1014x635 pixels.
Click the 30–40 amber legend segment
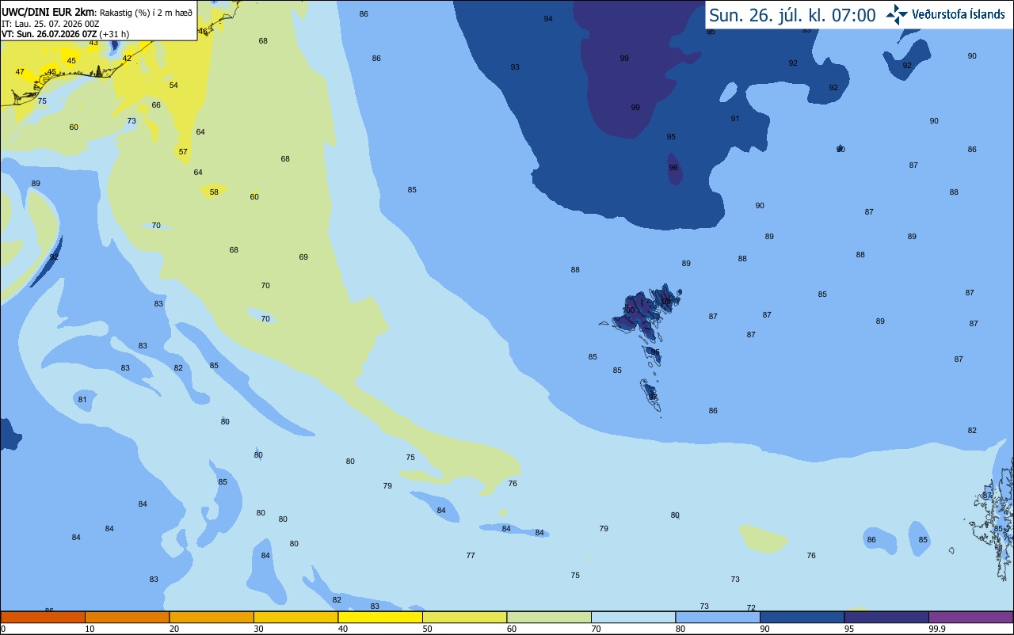(x=295, y=617)
